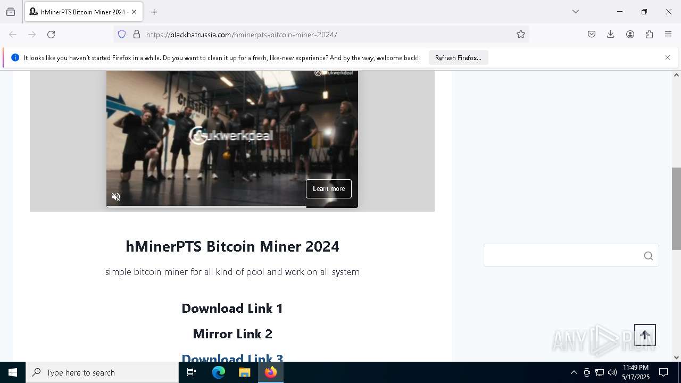The image size is (681, 383).
Task: Open the volume control tray icon
Action: [x=612, y=372]
